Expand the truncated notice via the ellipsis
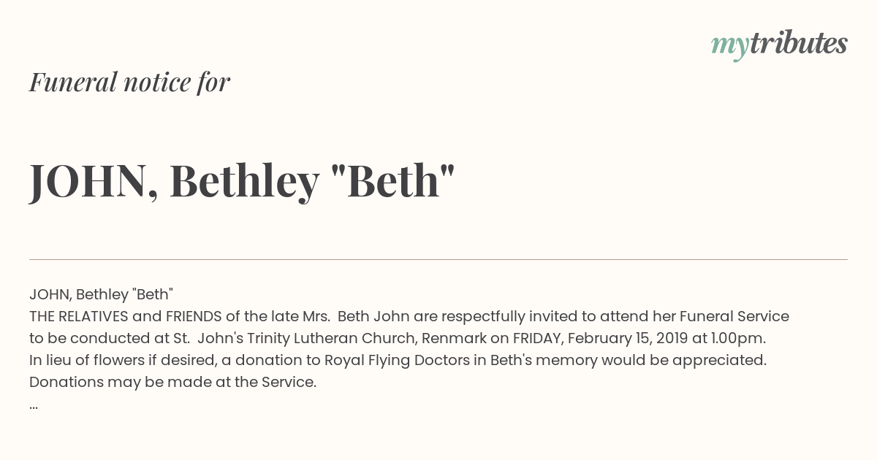This screenshot has width=877, height=460. click(34, 406)
